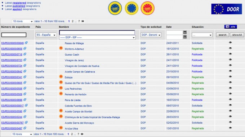This screenshot has height=137, width=245.
Task: Click the PDO logo beside Montoro-Adamuz
Action: click(61, 48)
